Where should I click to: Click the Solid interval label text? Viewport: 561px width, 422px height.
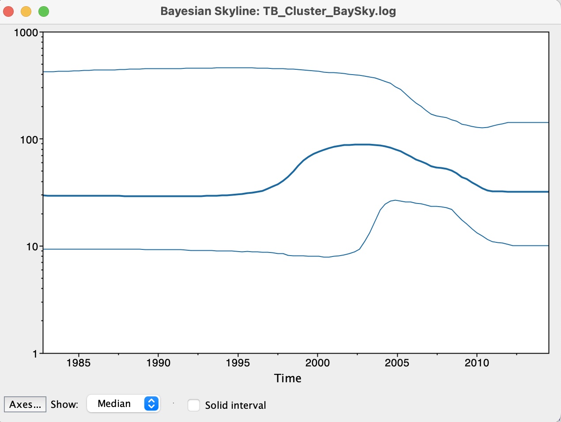pyautogui.click(x=235, y=405)
